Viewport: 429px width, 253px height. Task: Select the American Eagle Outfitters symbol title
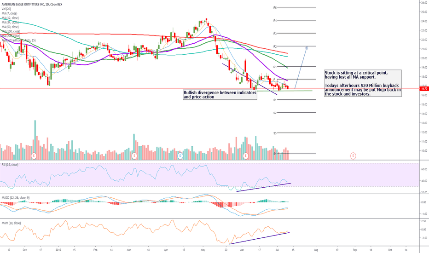tap(32, 5)
